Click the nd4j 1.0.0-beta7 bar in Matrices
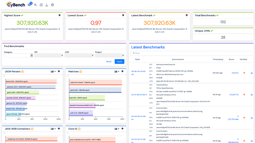The width and height of the screenshot is (255, 143). [95, 82]
